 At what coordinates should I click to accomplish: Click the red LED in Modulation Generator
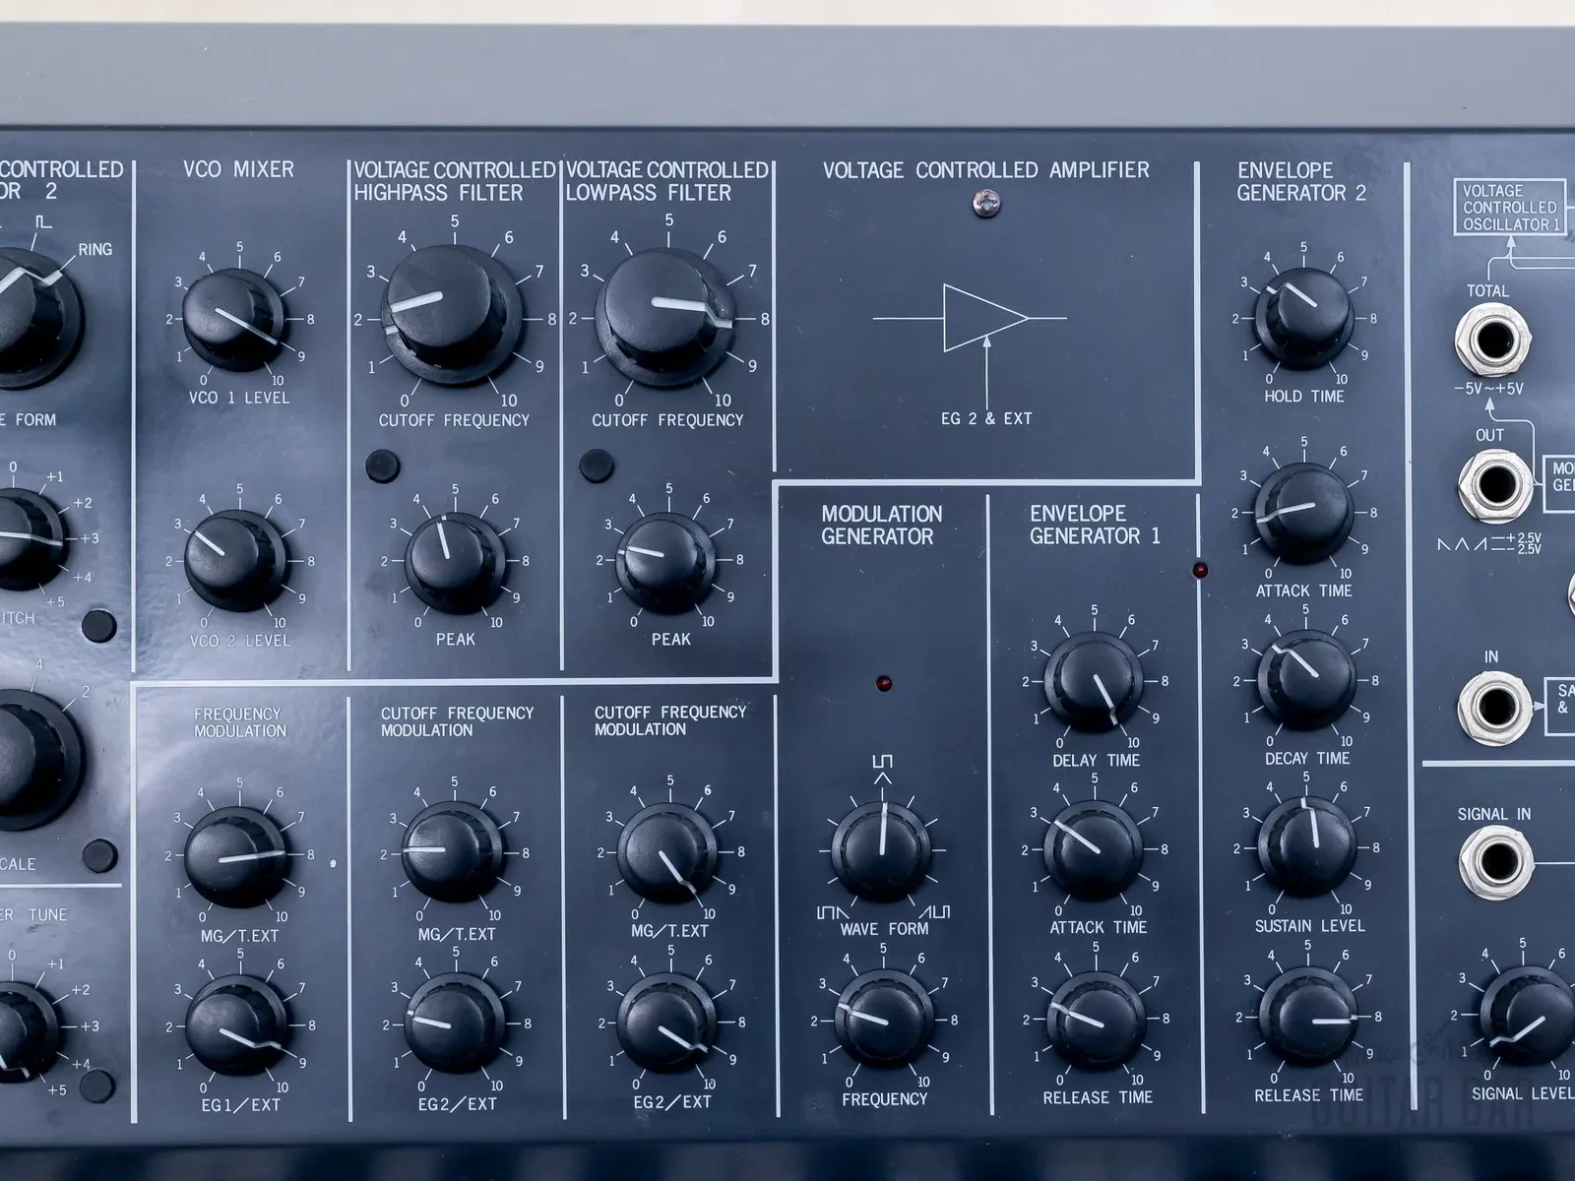883,682
